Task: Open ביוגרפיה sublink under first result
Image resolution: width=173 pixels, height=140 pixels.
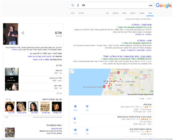Action: (x=148, y=34)
